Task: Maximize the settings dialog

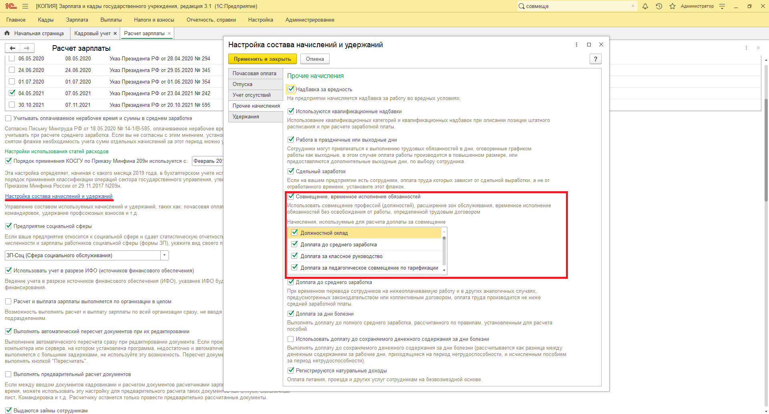Action: 589,44
